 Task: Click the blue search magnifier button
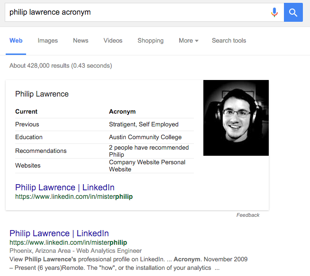pos(293,12)
